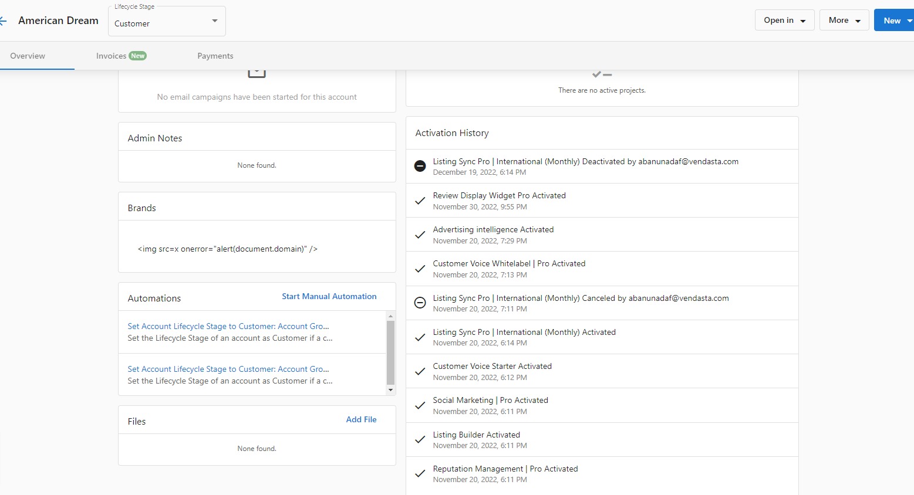Screen dimensions: 914x495
Task: Click Customer Voice Starter Activated text
Action: click(x=493, y=366)
